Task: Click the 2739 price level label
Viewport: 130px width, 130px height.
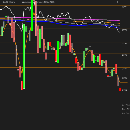Action: [125, 43]
